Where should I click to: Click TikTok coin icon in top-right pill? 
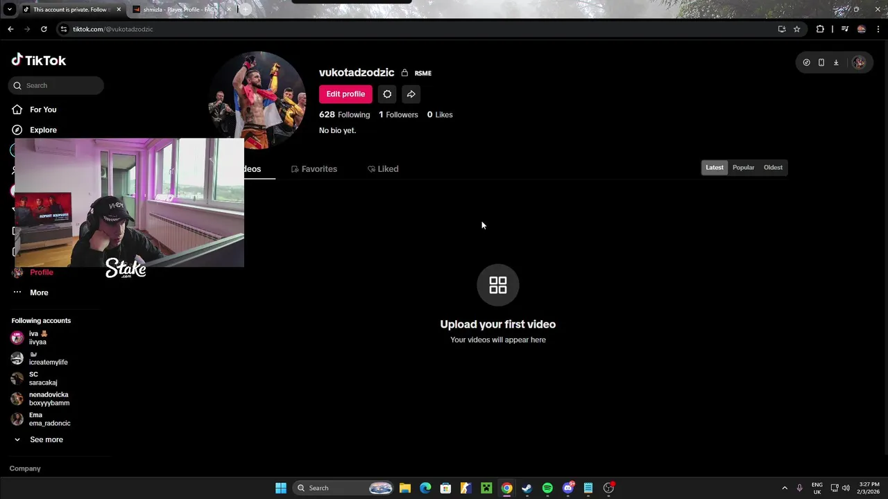tap(806, 62)
